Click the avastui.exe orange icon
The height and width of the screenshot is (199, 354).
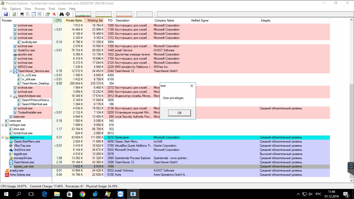click(7, 170)
